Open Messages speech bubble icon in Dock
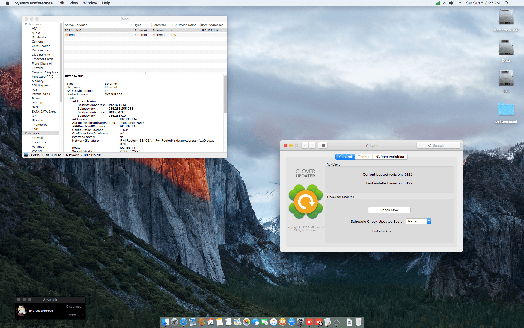 point(255,322)
